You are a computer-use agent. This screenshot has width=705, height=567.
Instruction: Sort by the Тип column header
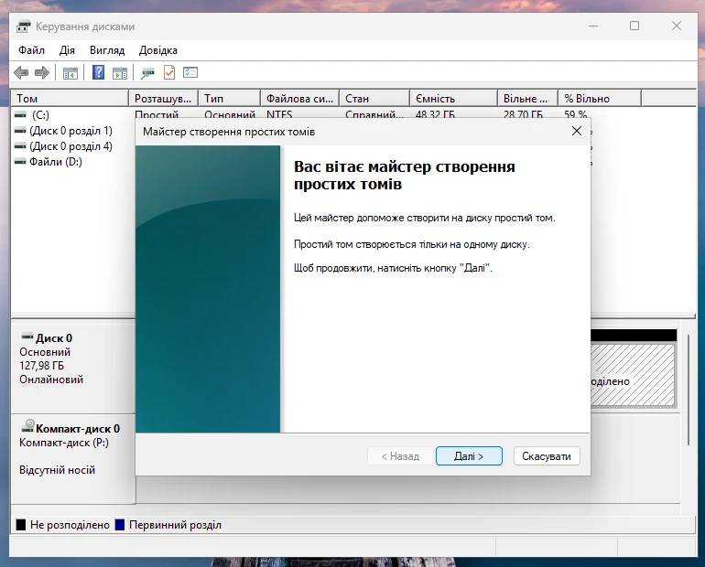230,99
